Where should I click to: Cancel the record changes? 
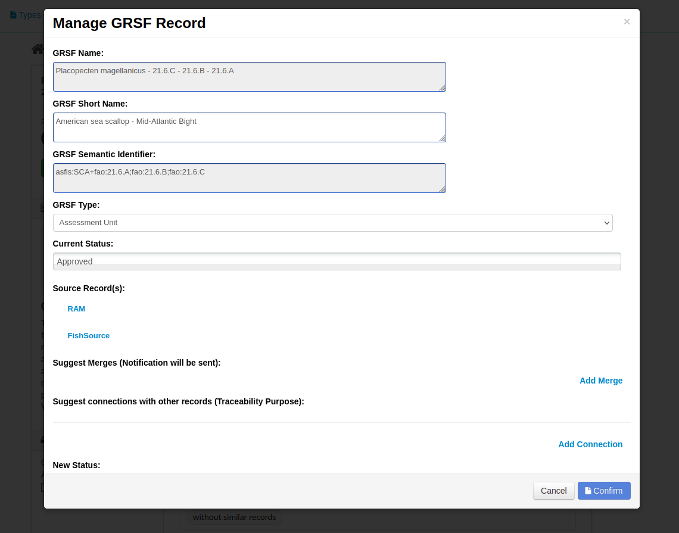[553, 491]
